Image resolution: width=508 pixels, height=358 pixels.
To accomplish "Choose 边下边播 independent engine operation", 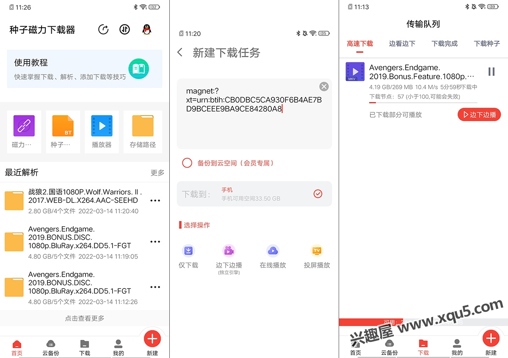I will (229, 260).
